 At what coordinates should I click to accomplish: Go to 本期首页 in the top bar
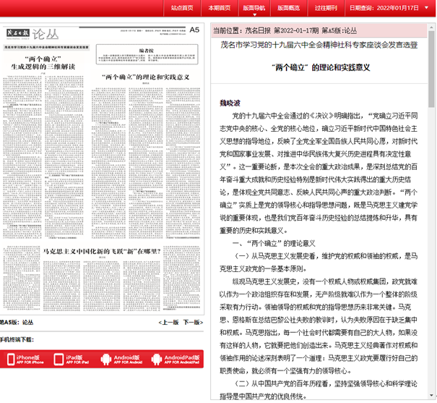click(x=220, y=8)
